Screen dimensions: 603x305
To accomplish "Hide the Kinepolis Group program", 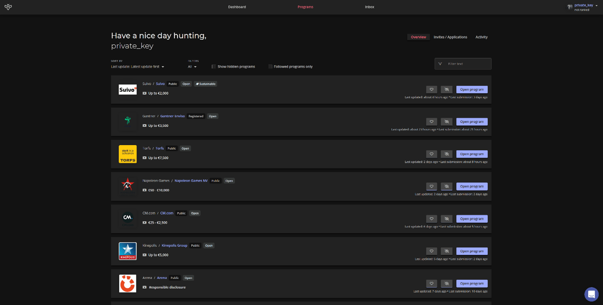I will (x=447, y=251).
